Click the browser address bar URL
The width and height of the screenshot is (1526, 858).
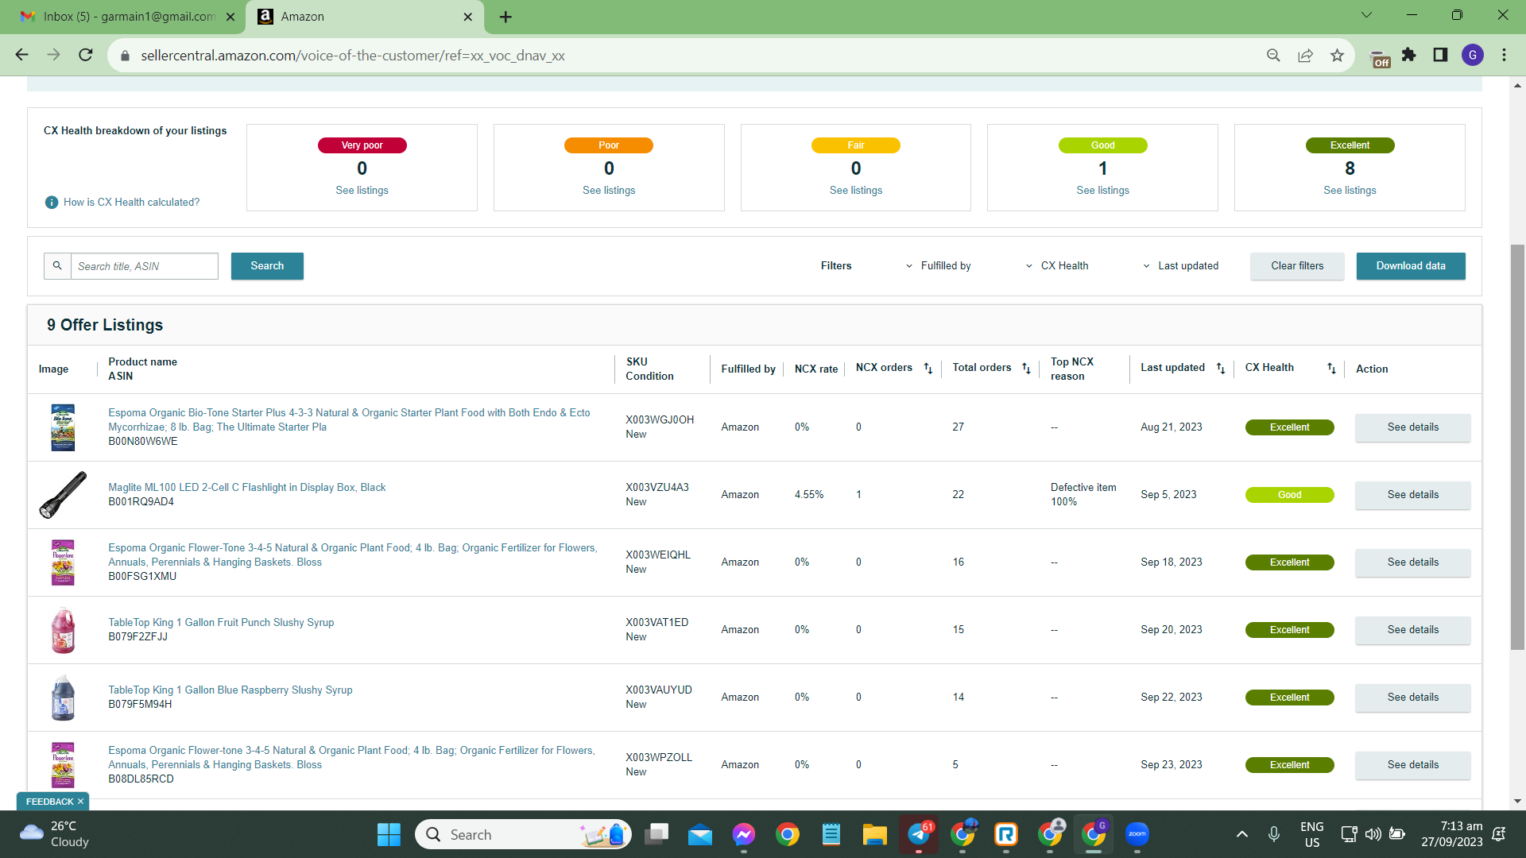click(353, 56)
